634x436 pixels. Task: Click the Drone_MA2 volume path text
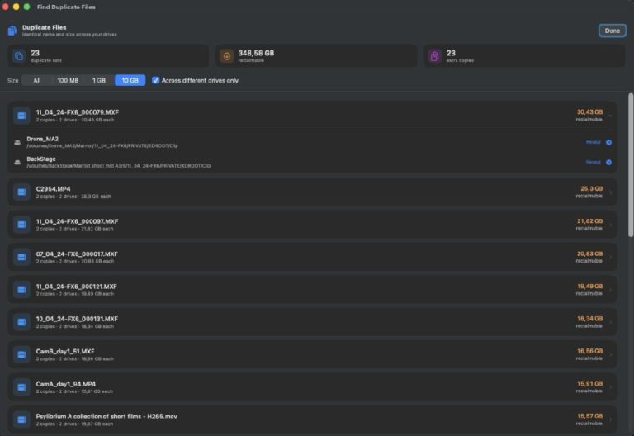pos(102,145)
